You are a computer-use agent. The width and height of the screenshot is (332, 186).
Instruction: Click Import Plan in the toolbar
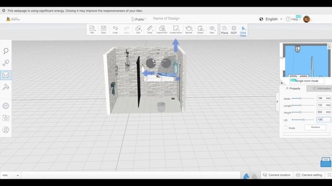click(x=162, y=29)
